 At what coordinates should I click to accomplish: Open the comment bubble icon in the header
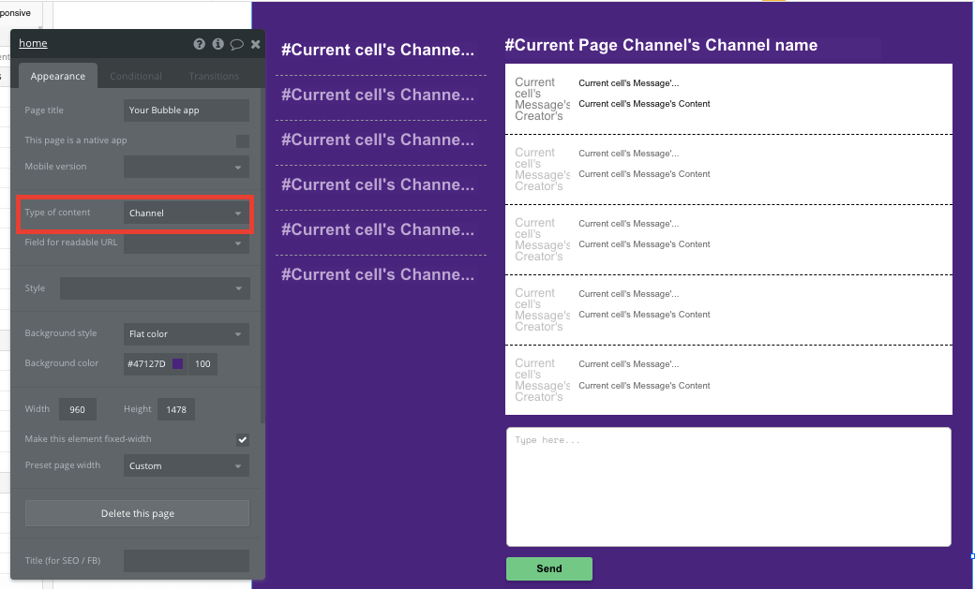point(236,43)
